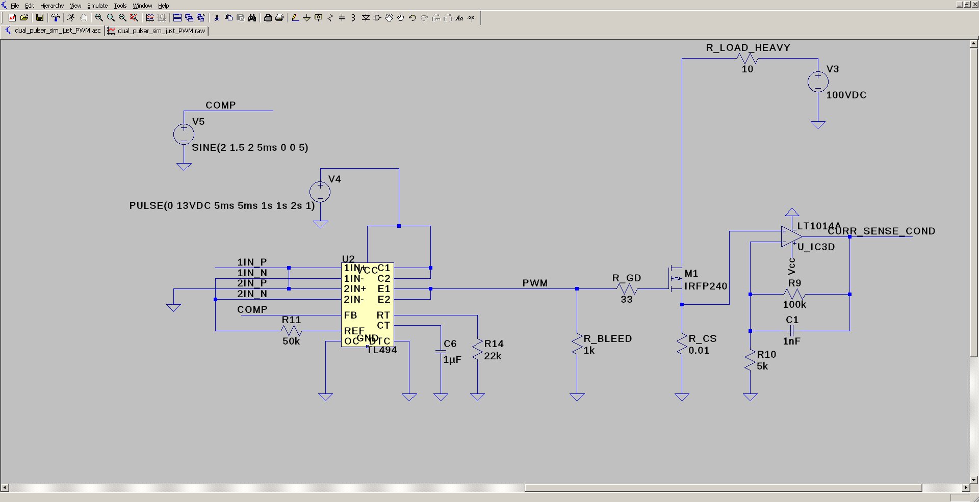
Task: Open the Label Net tool
Action: [318, 18]
